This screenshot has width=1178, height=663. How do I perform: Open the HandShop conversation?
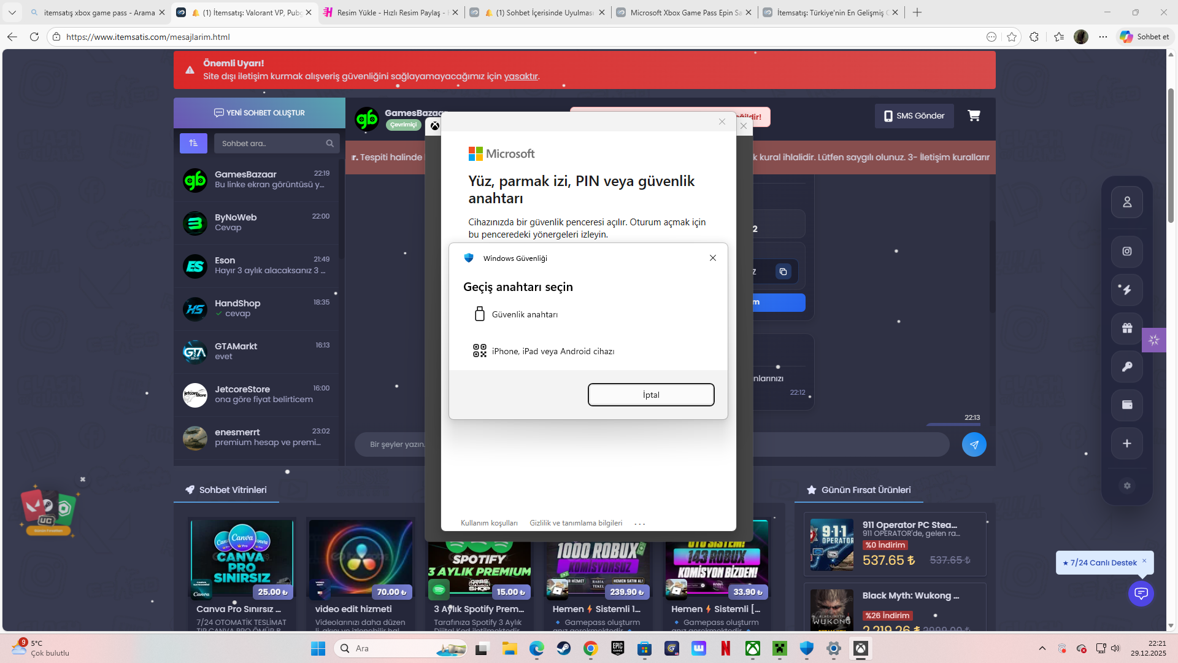click(x=256, y=309)
